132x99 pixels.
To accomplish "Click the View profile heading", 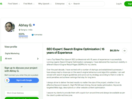I will click(11, 47).
